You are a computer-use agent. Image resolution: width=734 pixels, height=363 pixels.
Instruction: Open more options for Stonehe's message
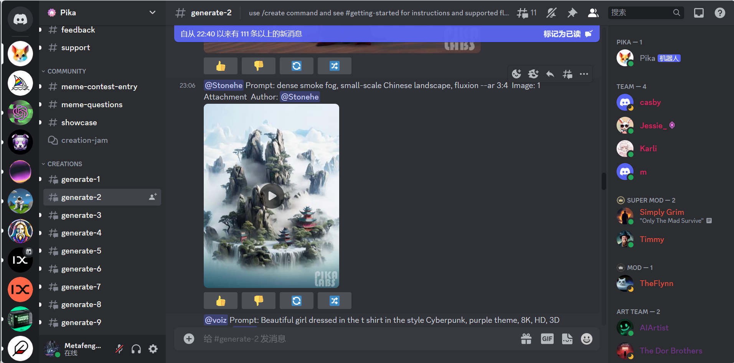click(584, 74)
